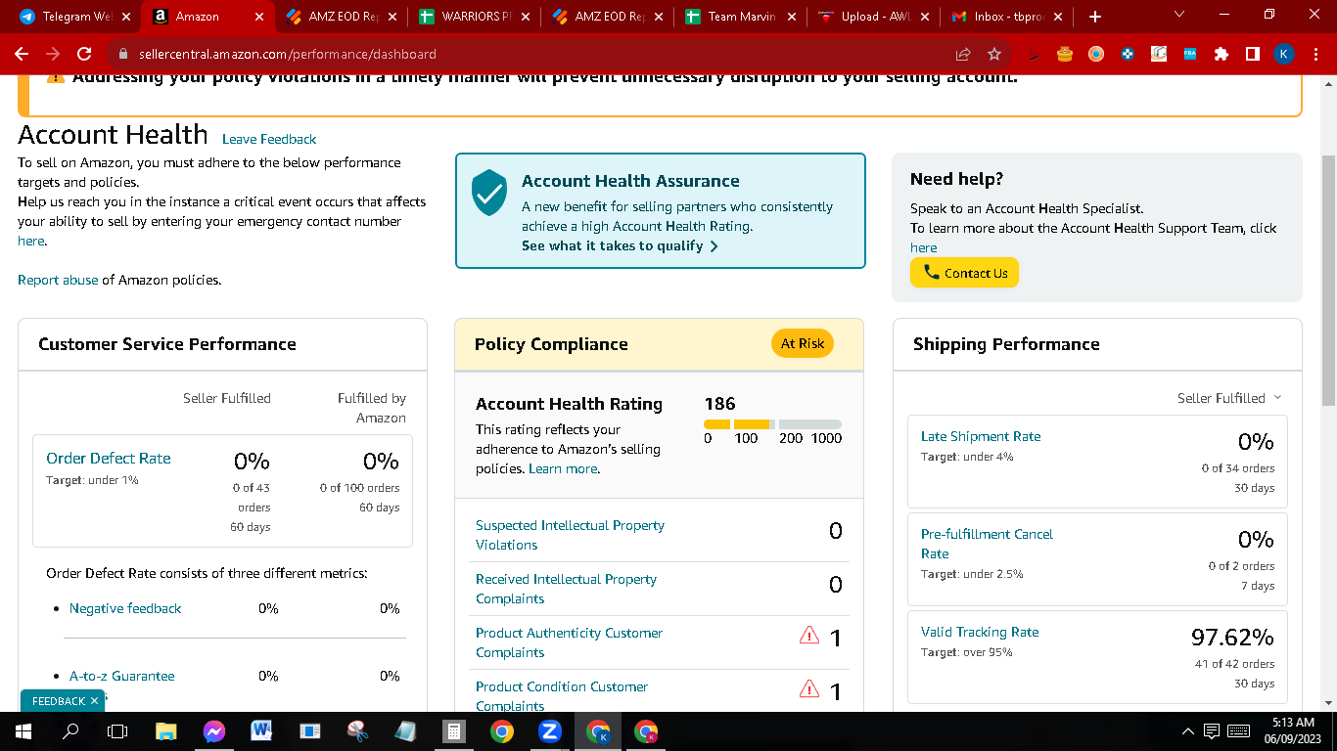Open the Seller Fulfilled shipping dropdown
Viewport: 1337px width, 751px height.
pos(1228,398)
